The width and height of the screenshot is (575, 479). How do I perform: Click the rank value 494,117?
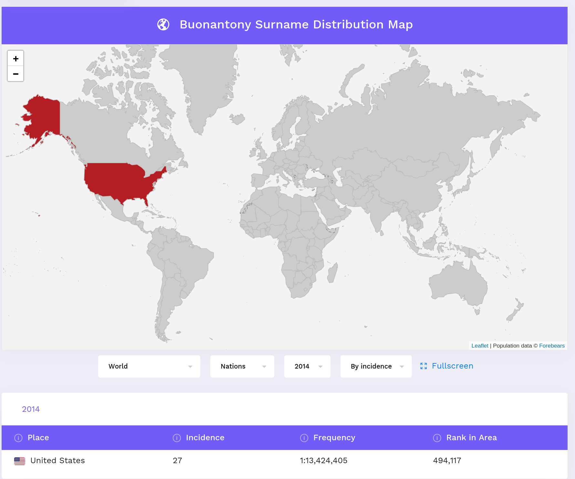click(x=447, y=461)
